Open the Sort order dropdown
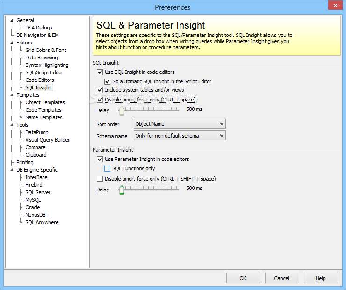 pyautogui.click(x=180, y=124)
